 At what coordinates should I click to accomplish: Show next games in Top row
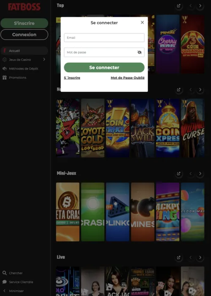[200, 6]
